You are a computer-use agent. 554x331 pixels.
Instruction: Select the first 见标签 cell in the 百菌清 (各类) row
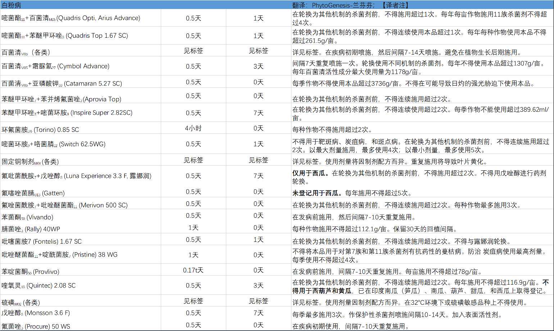pyautogui.click(x=194, y=51)
